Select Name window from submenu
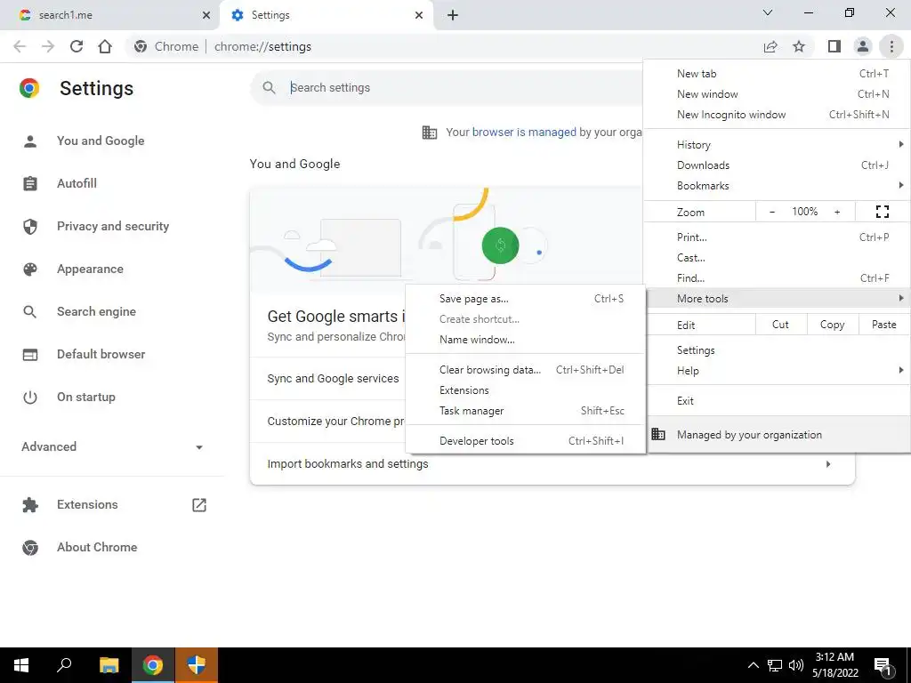The height and width of the screenshot is (683, 911). (525, 340)
